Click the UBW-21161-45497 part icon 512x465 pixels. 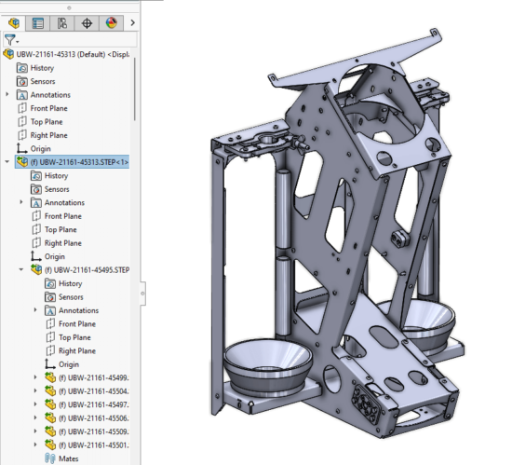[x=50, y=404]
